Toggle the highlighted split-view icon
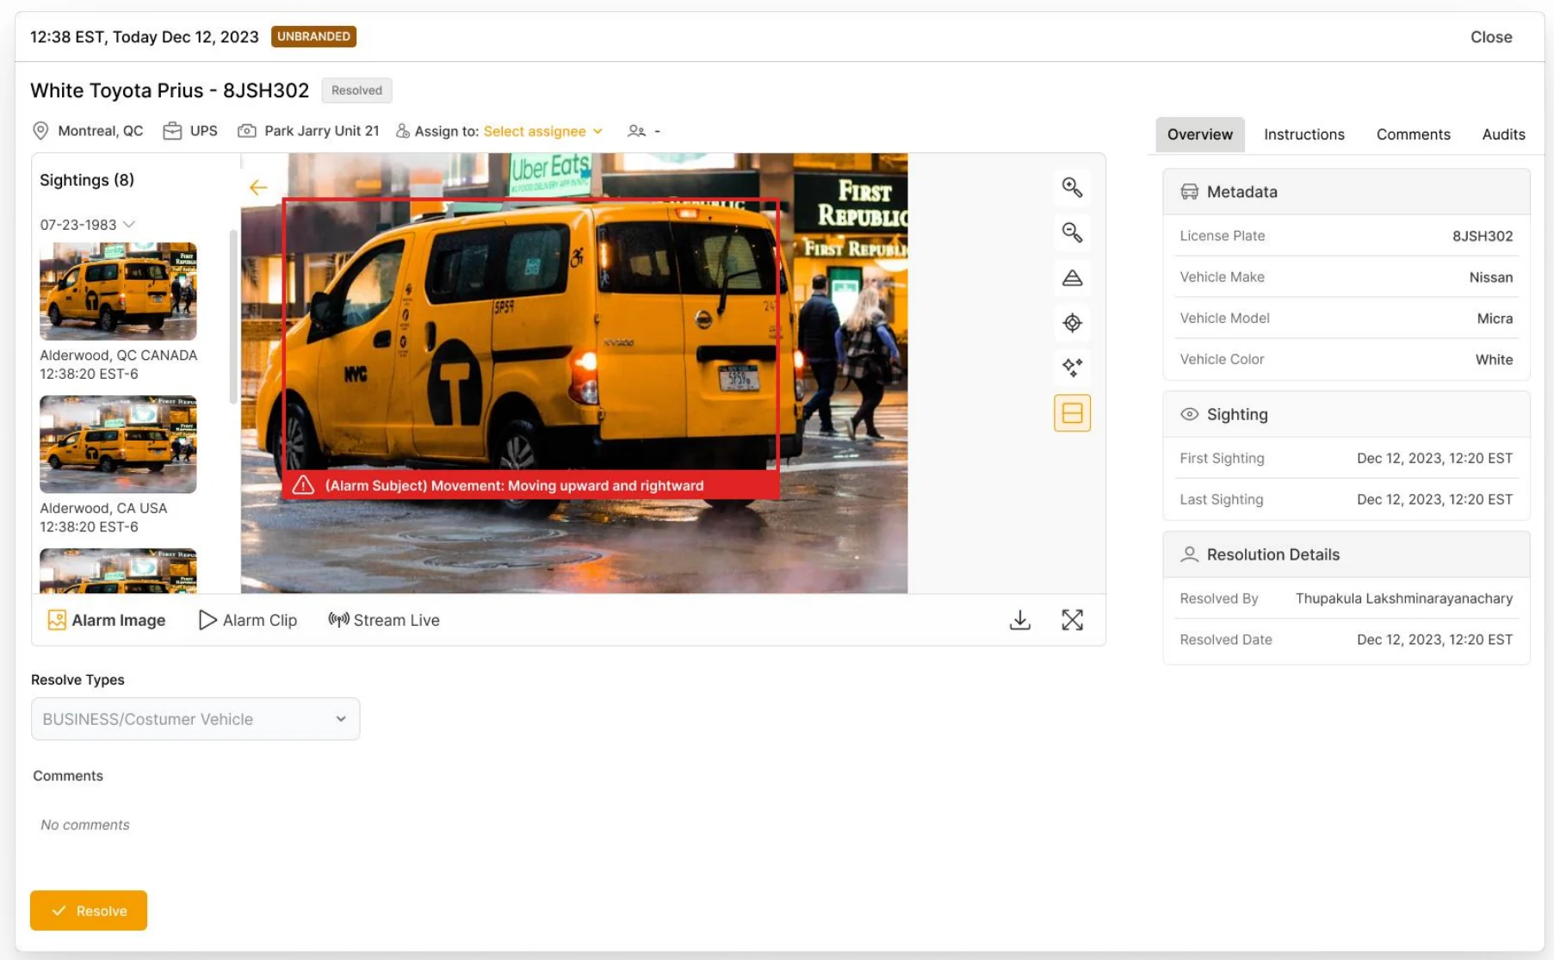1554x960 pixels. coord(1072,413)
